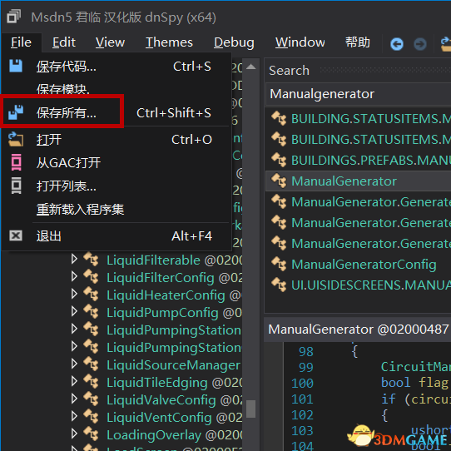Open the Edit menu
This screenshot has width=451, height=451.
[64, 42]
